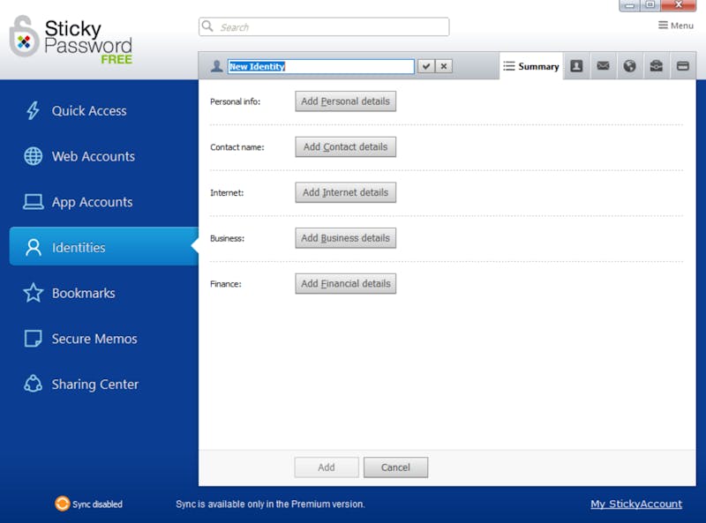Image resolution: width=706 pixels, height=523 pixels.
Task: Click the 'Business:' label
Action: click(227, 238)
